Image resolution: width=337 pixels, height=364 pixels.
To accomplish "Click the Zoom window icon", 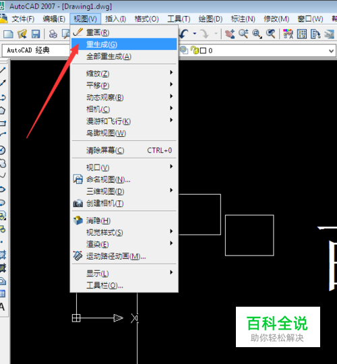I will click(x=257, y=34).
